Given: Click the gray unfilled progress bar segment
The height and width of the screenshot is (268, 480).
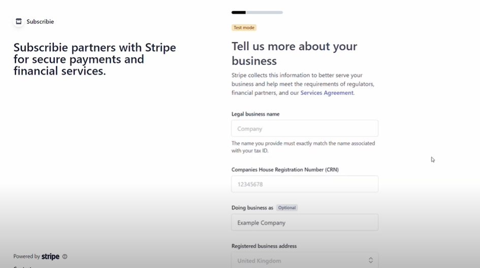Looking at the screenshot, I should [265, 13].
